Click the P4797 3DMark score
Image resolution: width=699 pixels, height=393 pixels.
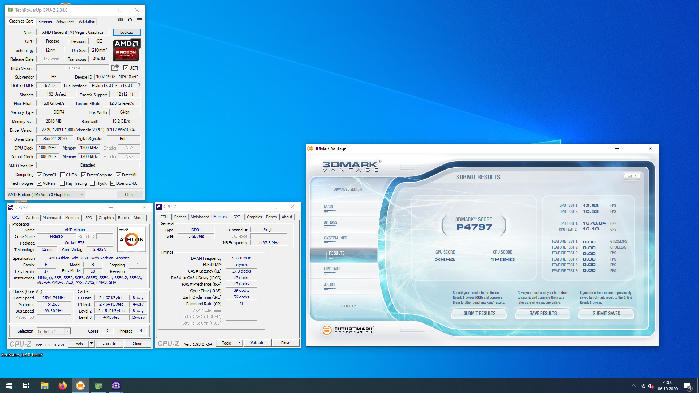point(474,227)
